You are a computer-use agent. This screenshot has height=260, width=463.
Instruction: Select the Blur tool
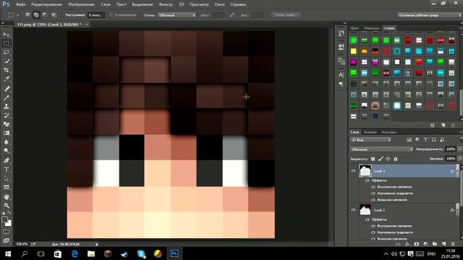pos(7,142)
